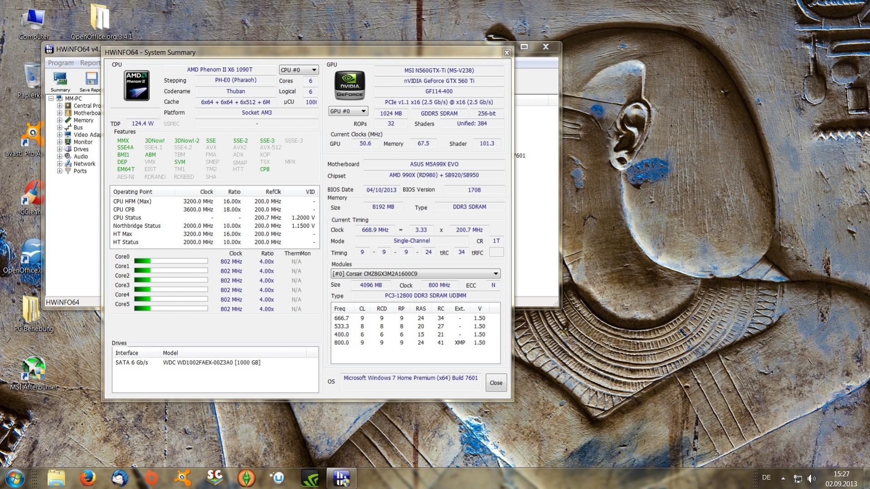Click the PC3-12800 DDR3 SDRAM UDIMM field
The height and width of the screenshot is (489, 870).
425,295
